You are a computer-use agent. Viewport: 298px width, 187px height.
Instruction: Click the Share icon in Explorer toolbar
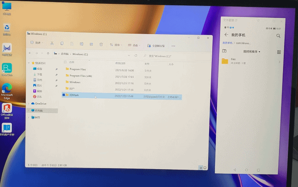(91, 44)
